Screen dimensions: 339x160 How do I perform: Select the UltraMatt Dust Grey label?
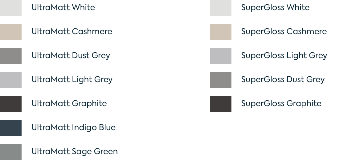[71, 56]
